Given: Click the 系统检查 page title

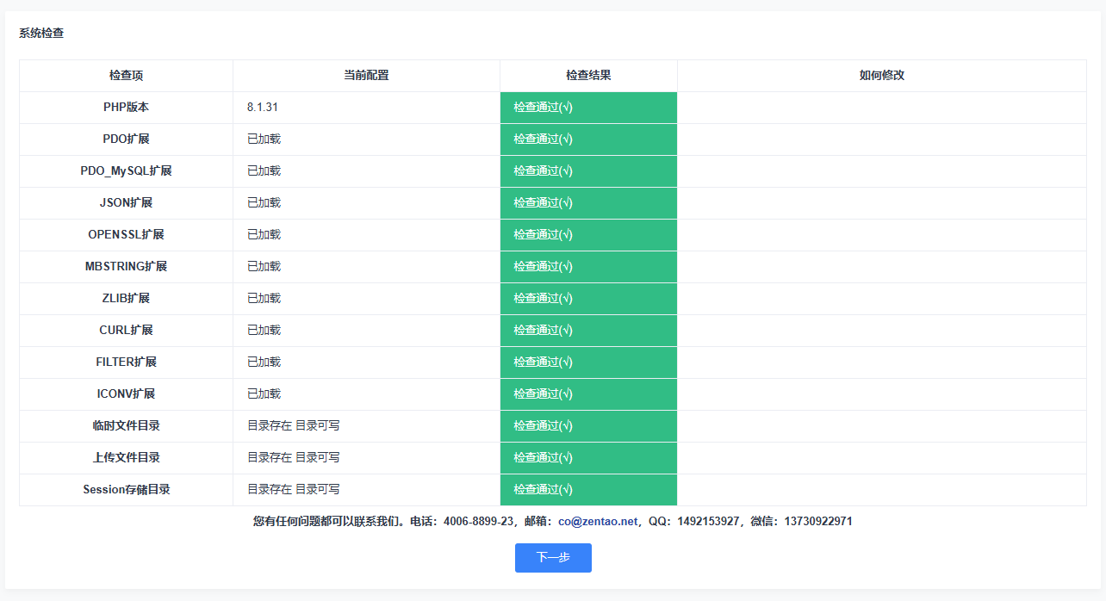Looking at the screenshot, I should coord(41,34).
